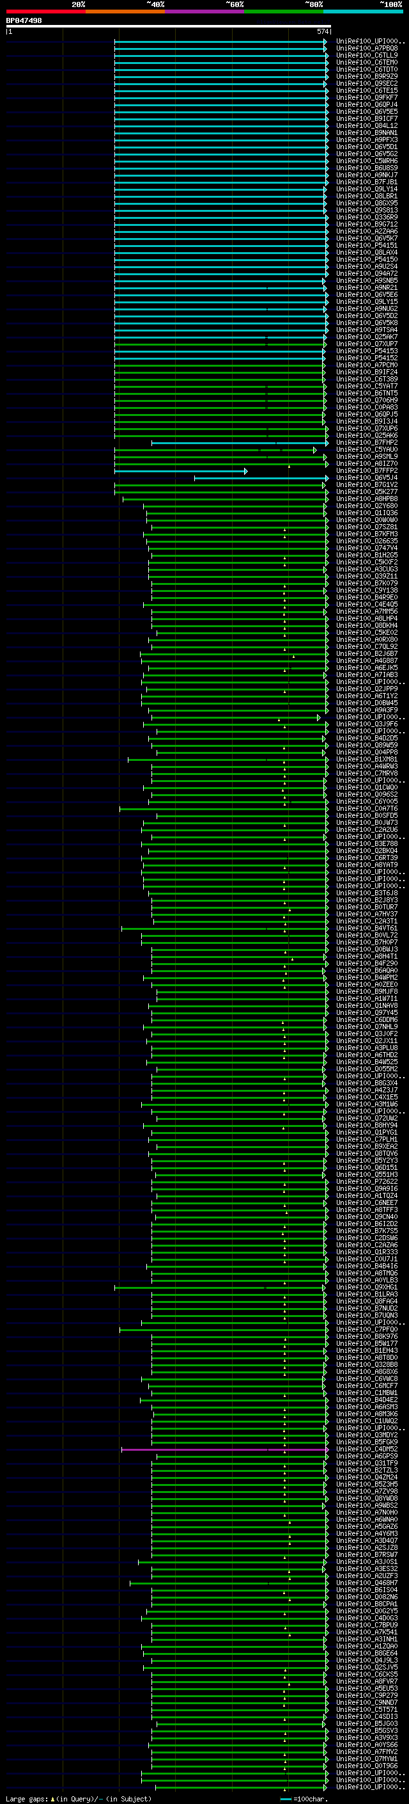Viewport: 409px width, 1804px height.
Task: Select hit label UniRef100_A9NR21
Action: pyautogui.click(x=366, y=288)
